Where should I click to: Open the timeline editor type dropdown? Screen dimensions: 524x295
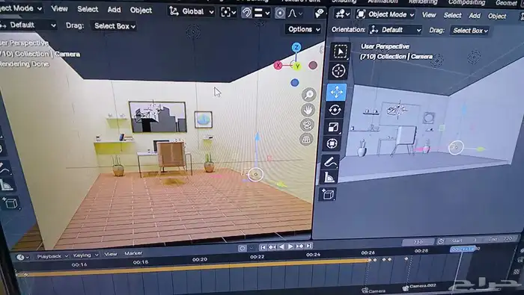pyautogui.click(x=22, y=258)
